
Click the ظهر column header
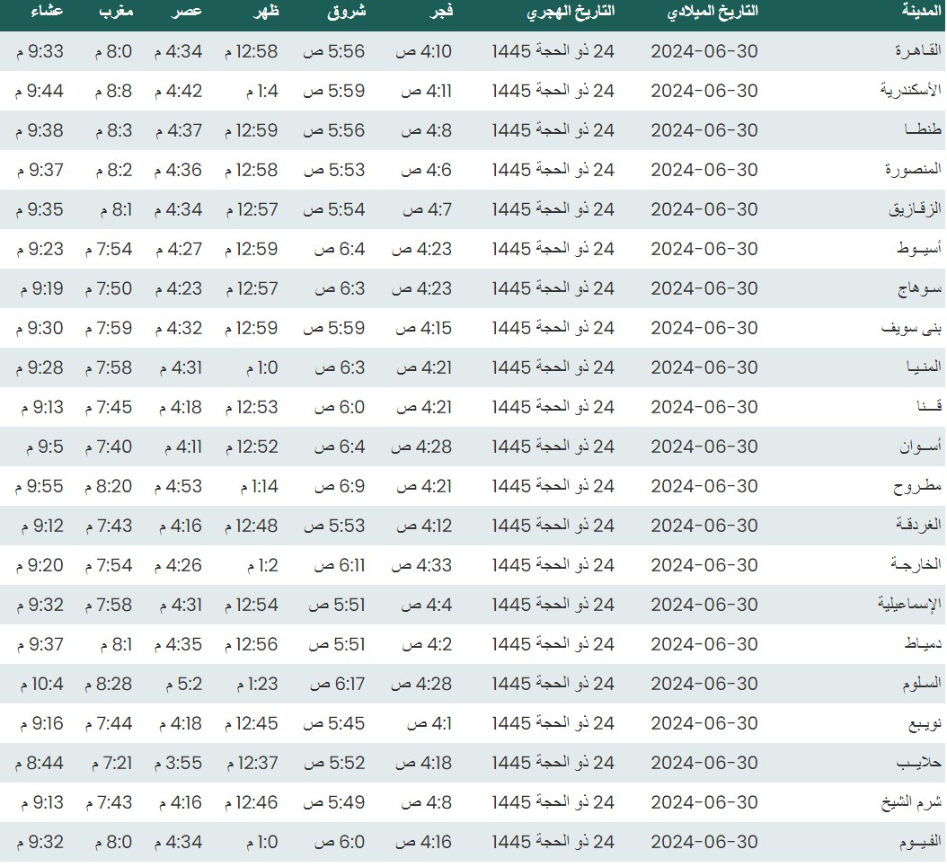tap(267, 12)
